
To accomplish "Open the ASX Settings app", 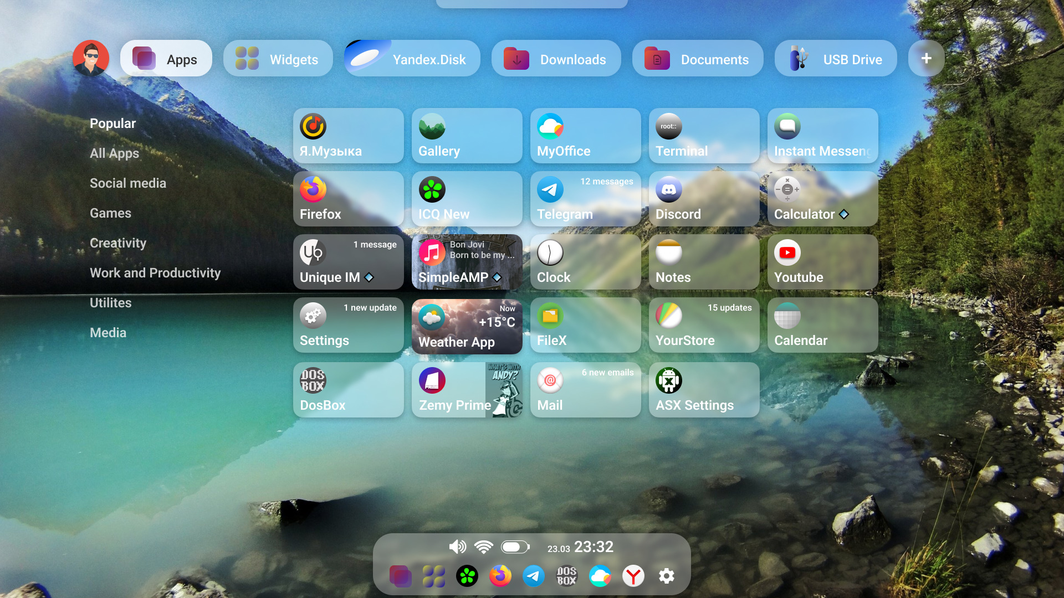I will pos(704,390).
